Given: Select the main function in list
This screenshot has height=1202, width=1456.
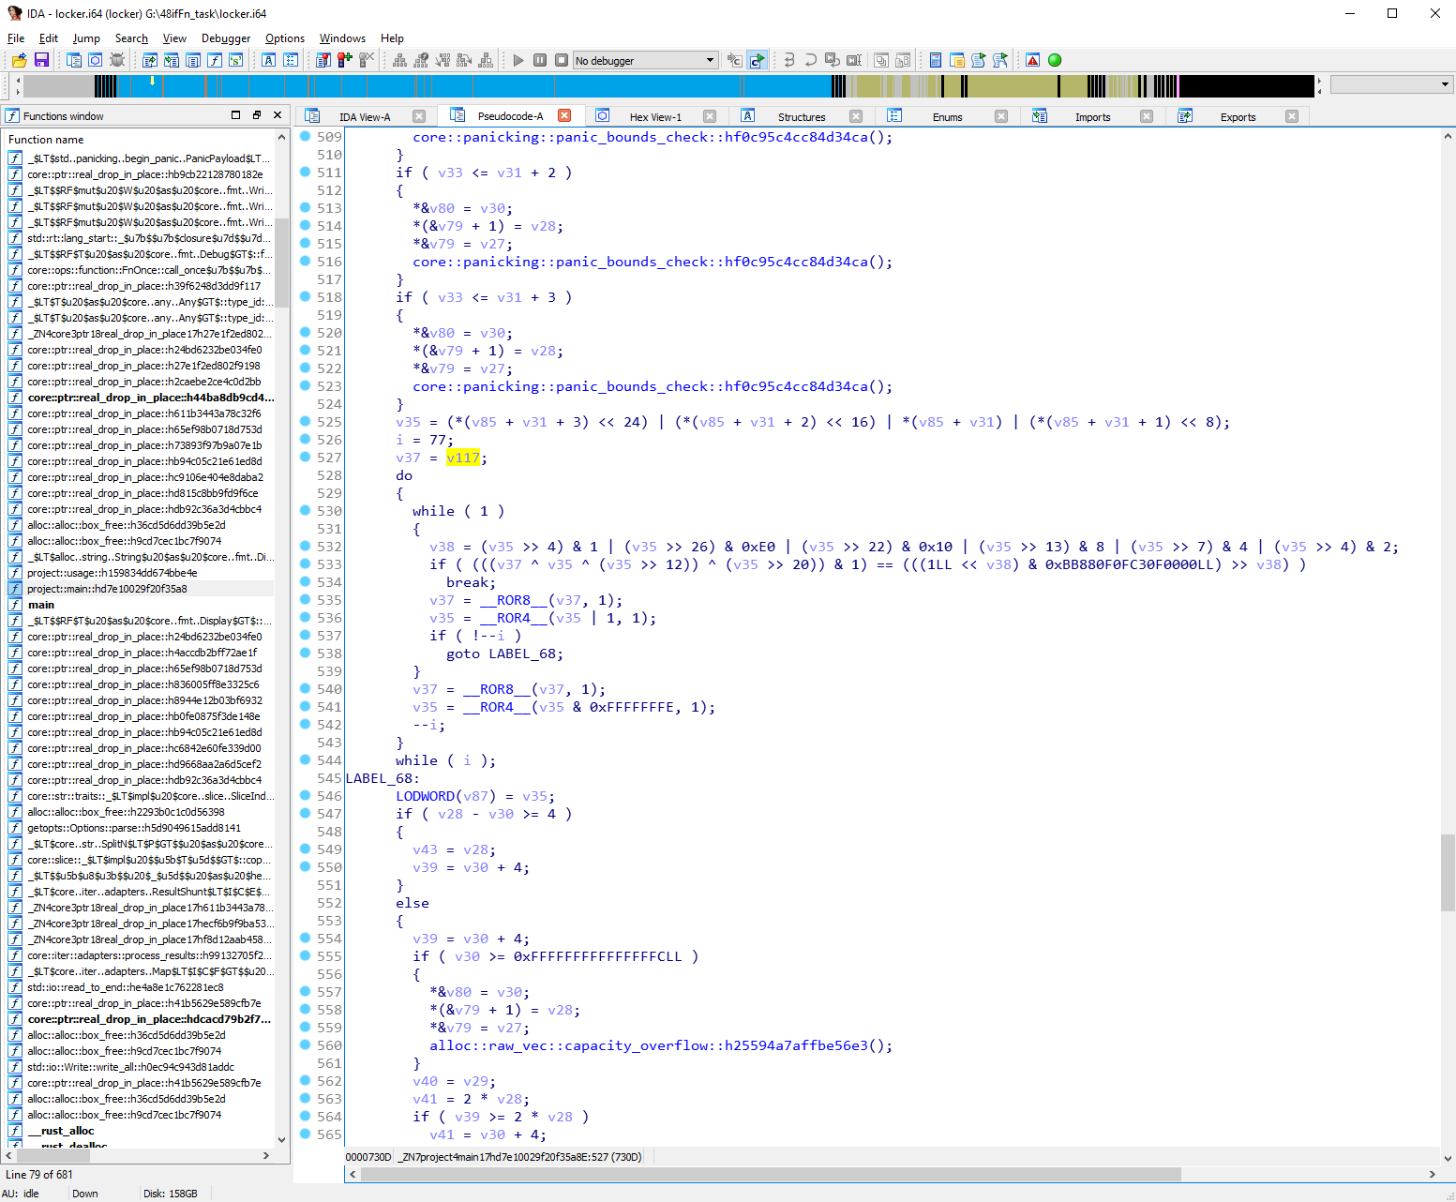Looking at the screenshot, I should pyautogui.click(x=140, y=605).
